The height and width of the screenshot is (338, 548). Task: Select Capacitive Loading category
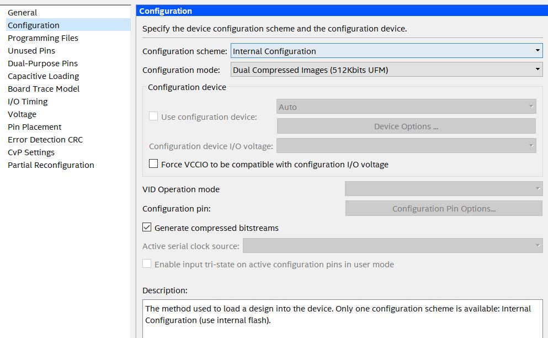(x=44, y=76)
